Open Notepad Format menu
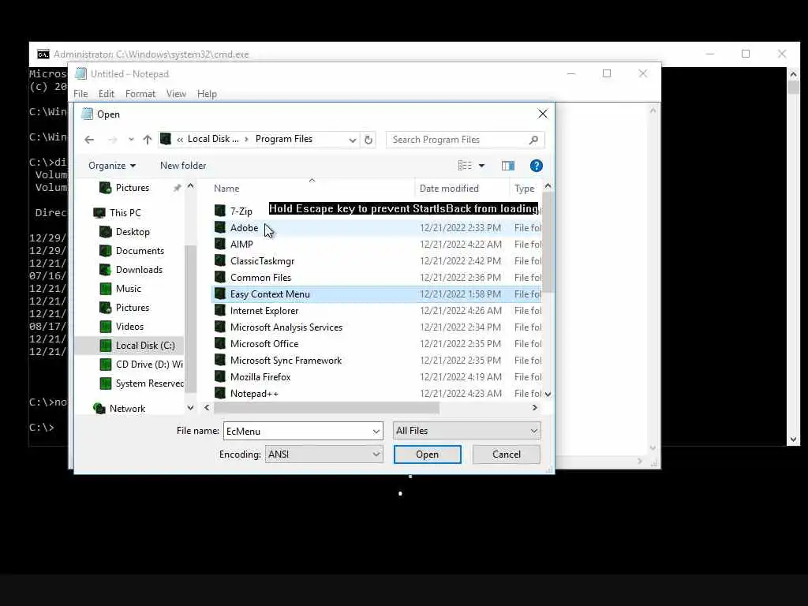The height and width of the screenshot is (606, 808). click(x=140, y=94)
